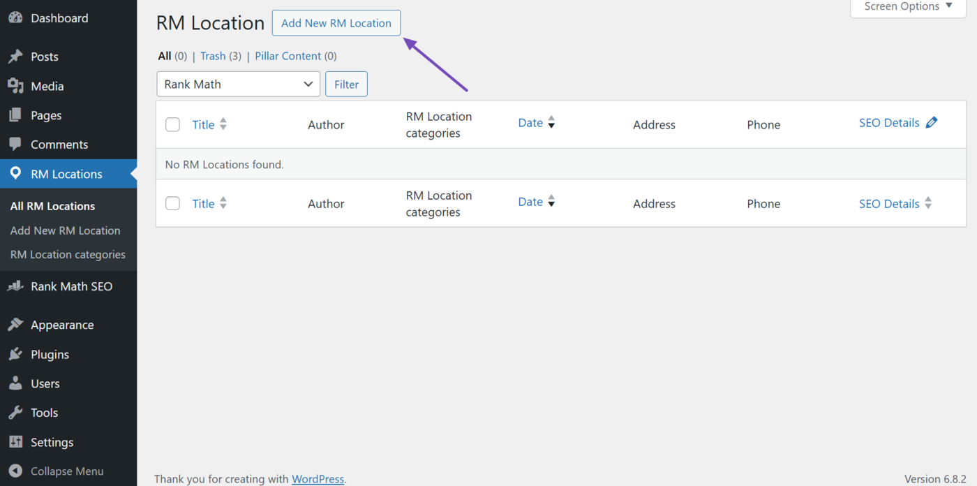Viewport: 977px width, 486px height.
Task: Click the Add New RM Location button
Action: coord(336,23)
